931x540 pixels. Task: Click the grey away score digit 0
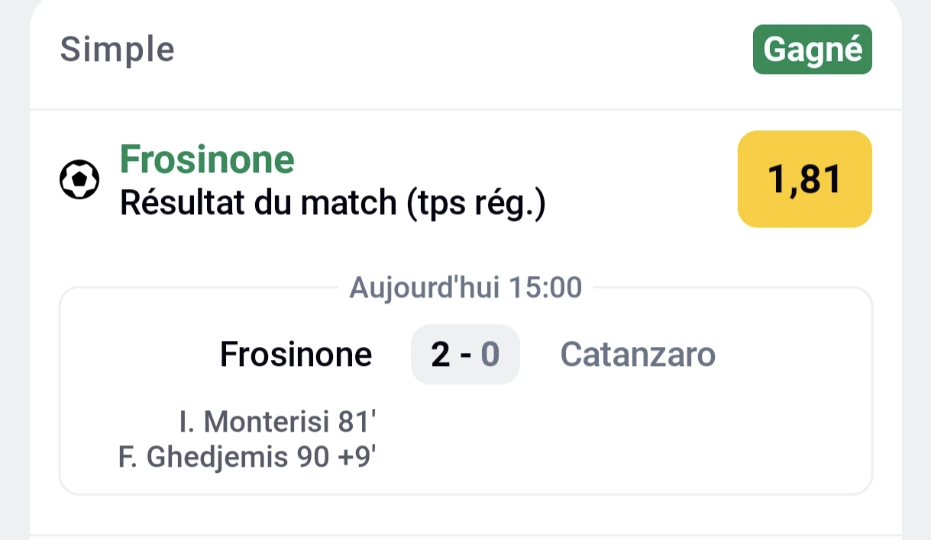click(490, 355)
